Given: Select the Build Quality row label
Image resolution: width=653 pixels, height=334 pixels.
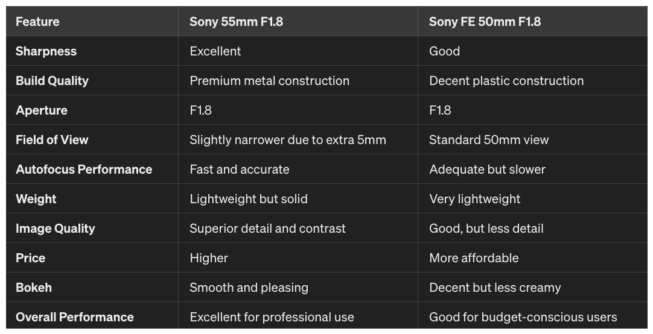Looking at the screenshot, I should 52,81.
